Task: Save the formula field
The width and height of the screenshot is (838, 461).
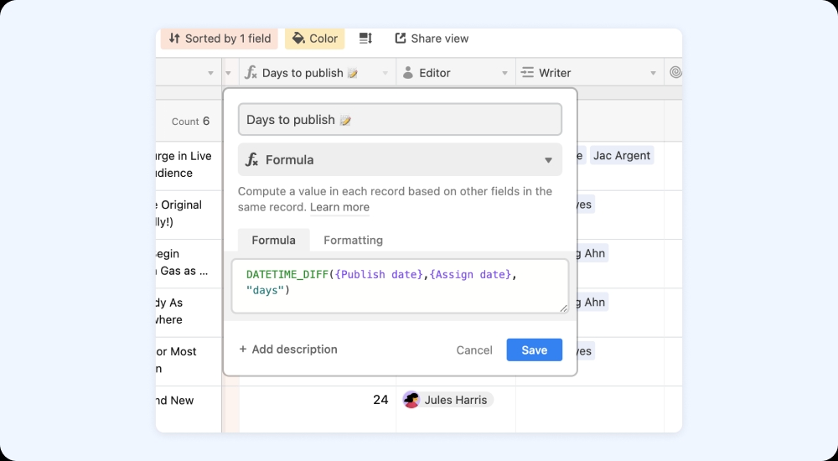Action: click(x=535, y=350)
